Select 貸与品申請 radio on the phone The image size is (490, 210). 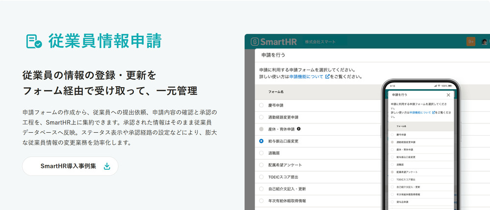coord(392,202)
